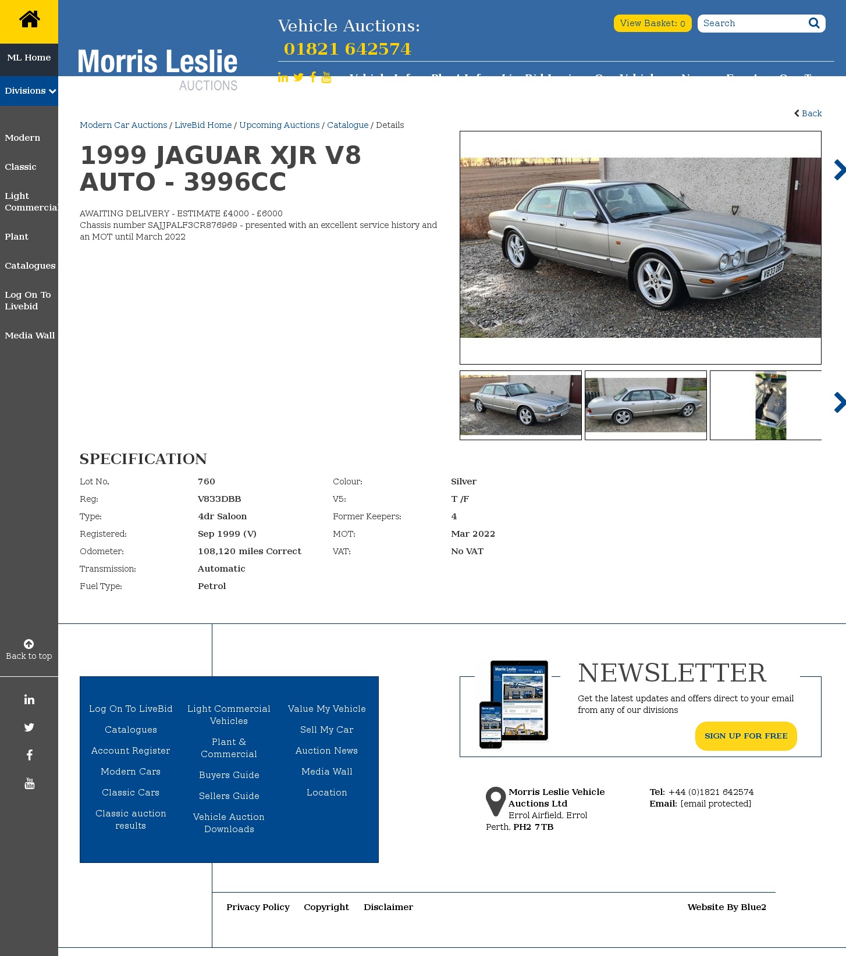Select third interior thumbnail
The width and height of the screenshot is (846, 956).
pyautogui.click(x=766, y=405)
